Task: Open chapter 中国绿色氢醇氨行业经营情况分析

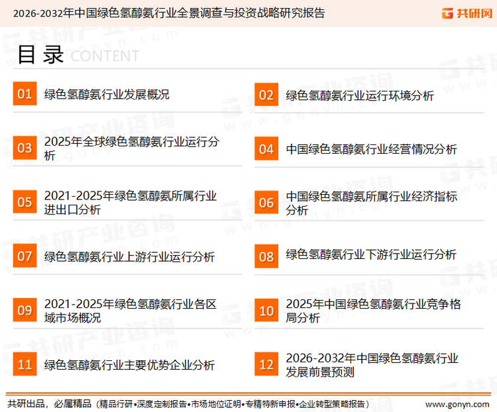Action: (x=371, y=149)
